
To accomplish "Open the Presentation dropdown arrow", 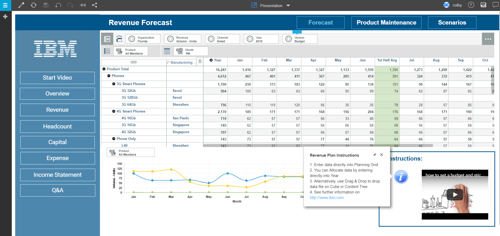I will pyautogui.click(x=288, y=5).
